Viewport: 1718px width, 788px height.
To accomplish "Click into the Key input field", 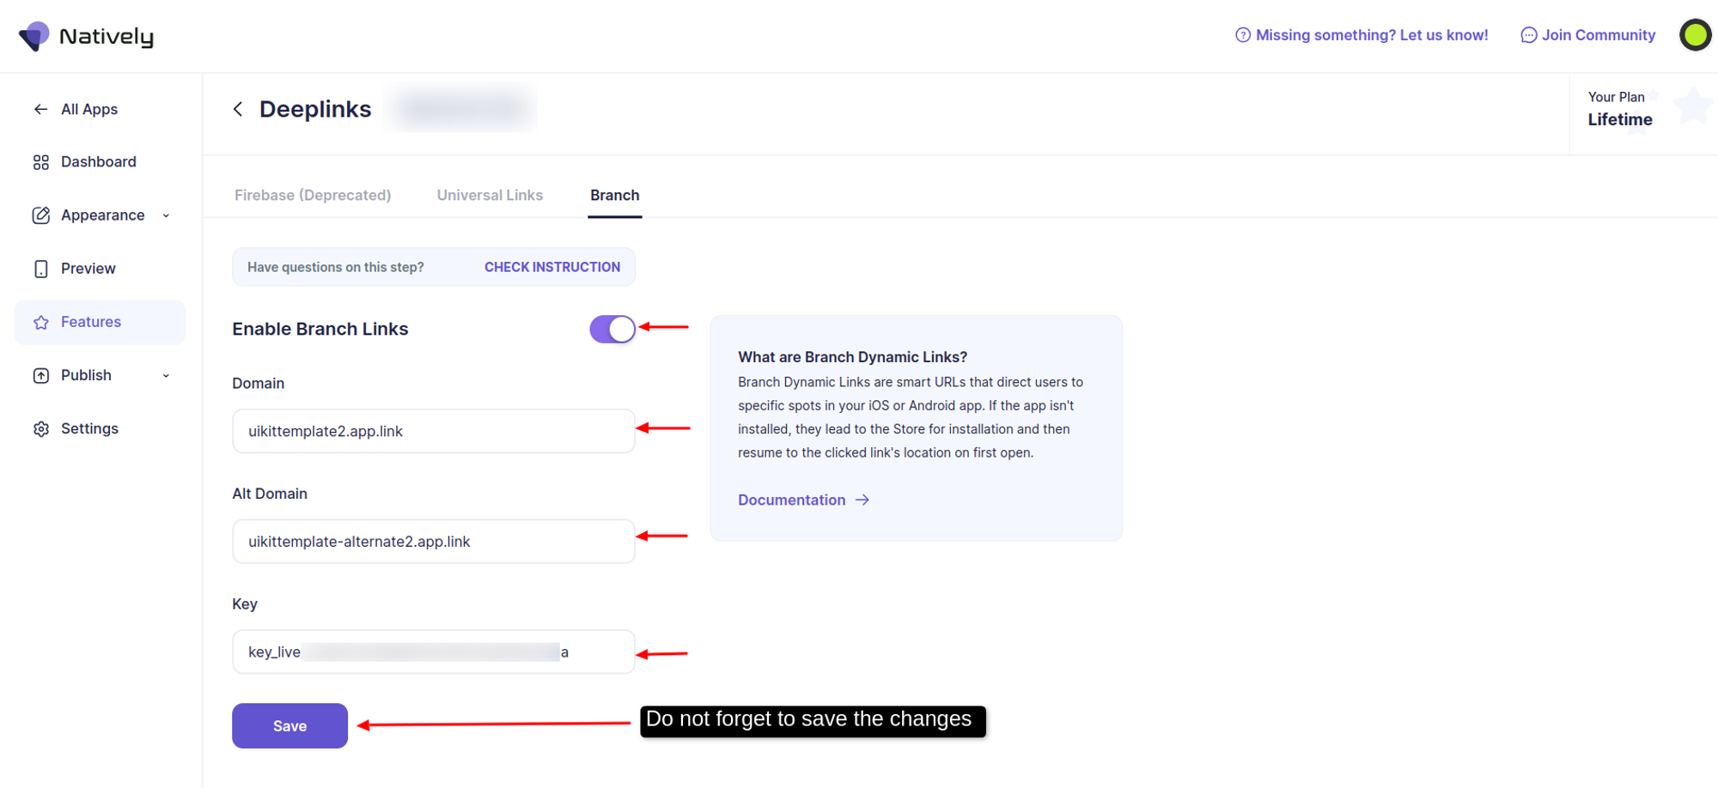I will tap(433, 652).
